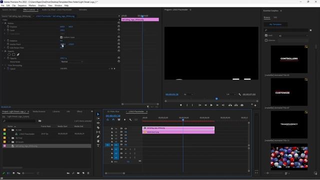Go to In point in Program Monitor
320x180 pixels.
200,105
